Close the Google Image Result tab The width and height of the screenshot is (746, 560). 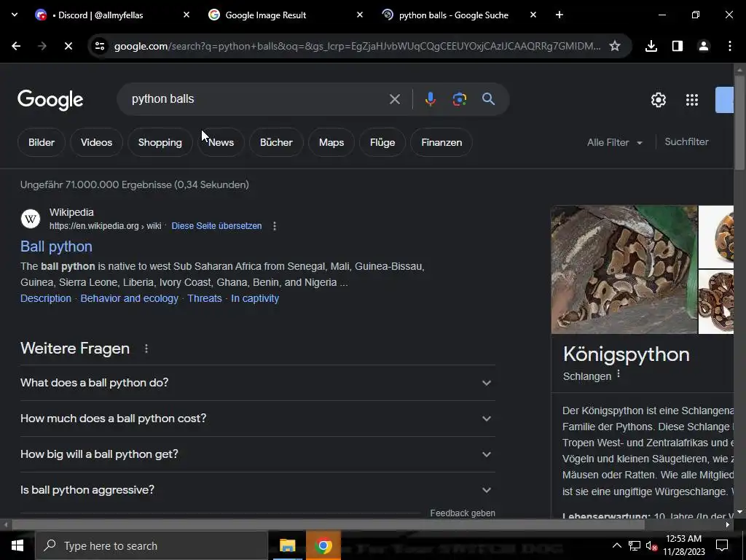[360, 15]
